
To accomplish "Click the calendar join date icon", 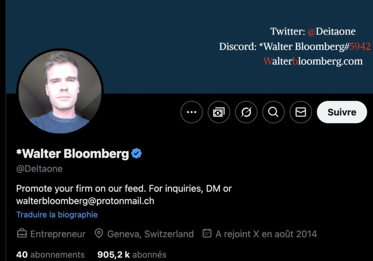I will 207,233.
